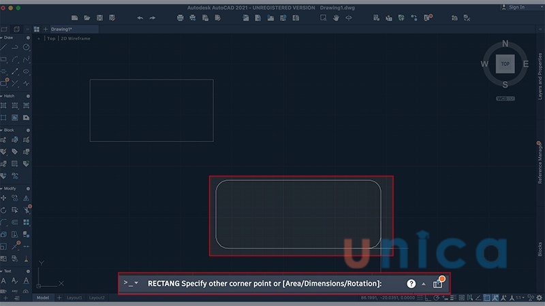Open a drawing file via folder icon
Screen dimensions: 545x306
coord(87,18)
